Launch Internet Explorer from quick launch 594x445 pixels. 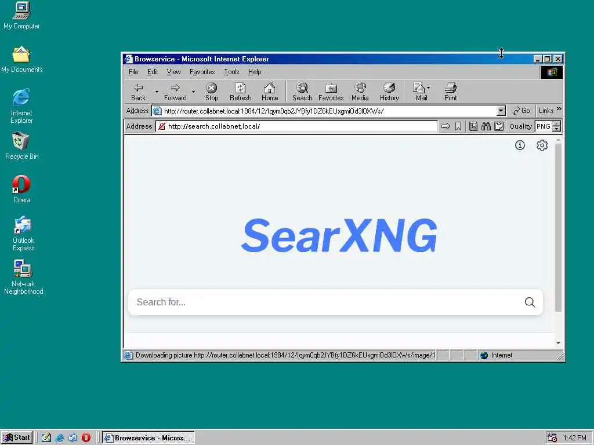[x=60, y=437]
